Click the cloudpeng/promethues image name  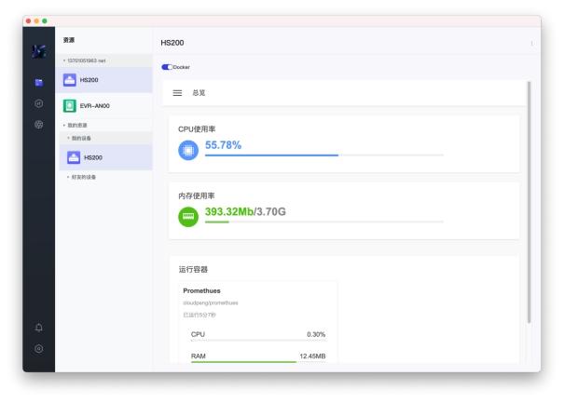pyautogui.click(x=211, y=303)
